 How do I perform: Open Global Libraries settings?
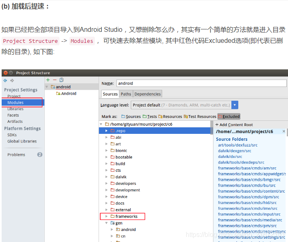coord(22,141)
